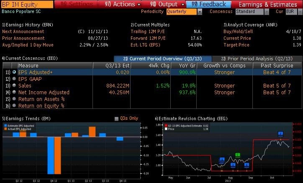Click the Q4 12 orange actual bar
303x183 pixels.
pos(58,155)
